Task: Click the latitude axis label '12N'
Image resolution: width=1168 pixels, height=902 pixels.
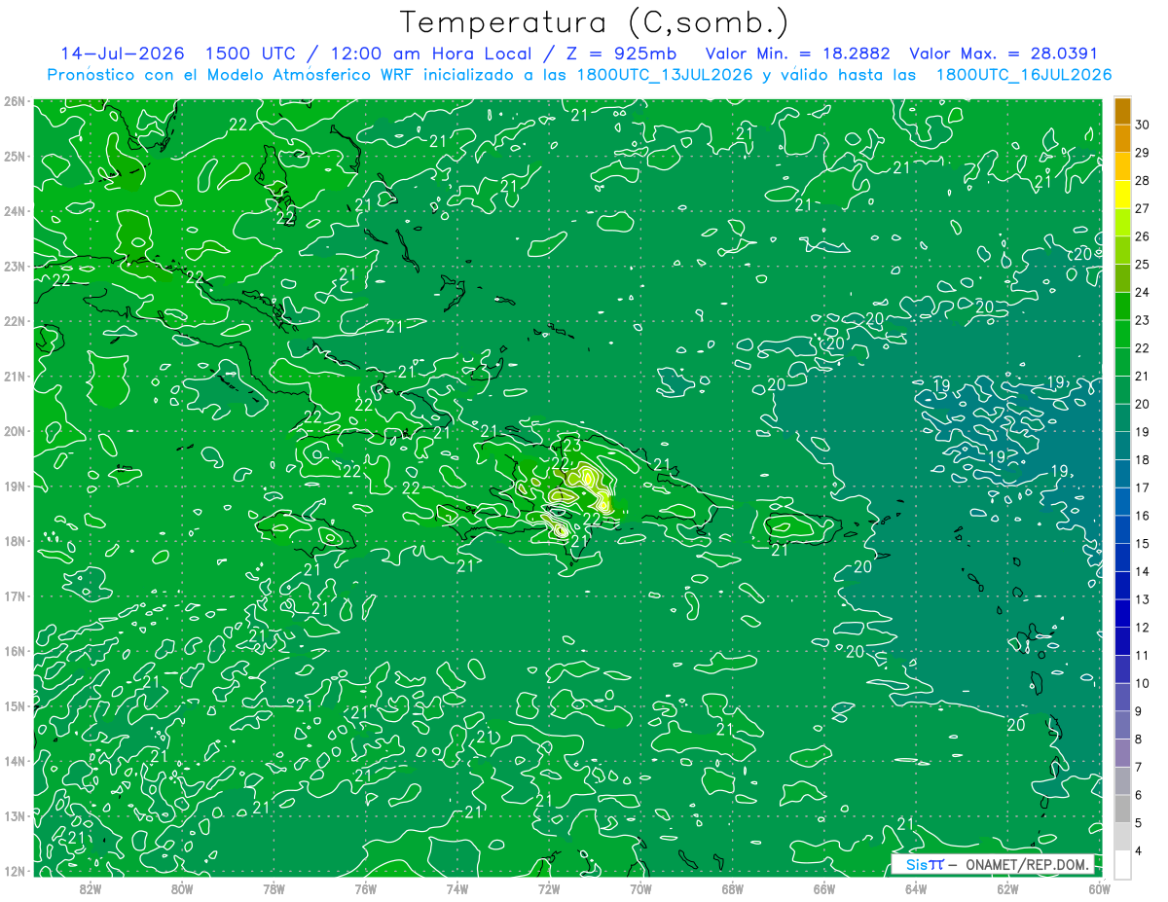Action: coord(14,871)
